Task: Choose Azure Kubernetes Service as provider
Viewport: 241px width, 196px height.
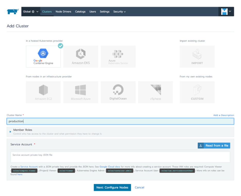Action: pos(118,56)
